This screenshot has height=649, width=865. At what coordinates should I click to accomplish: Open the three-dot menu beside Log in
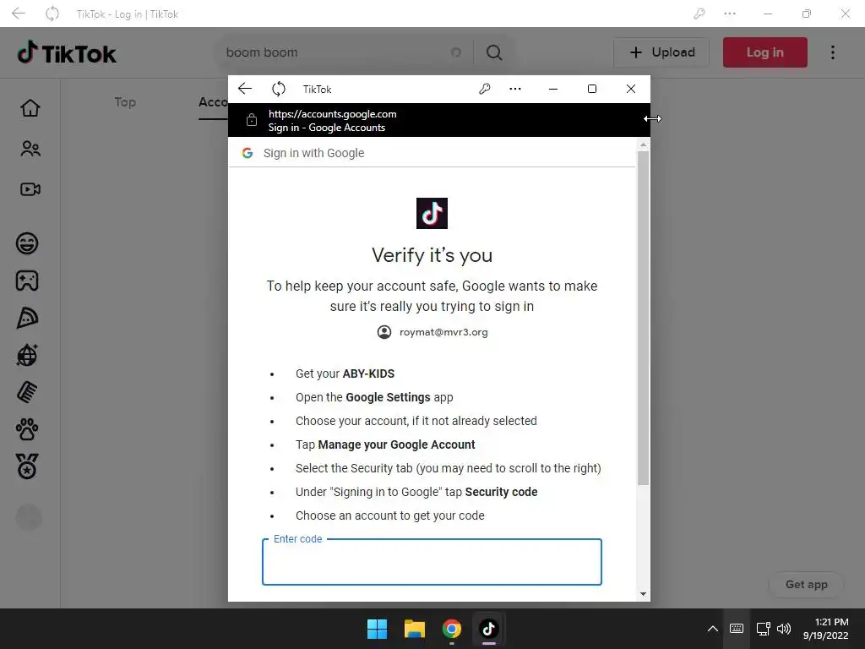[x=833, y=52]
